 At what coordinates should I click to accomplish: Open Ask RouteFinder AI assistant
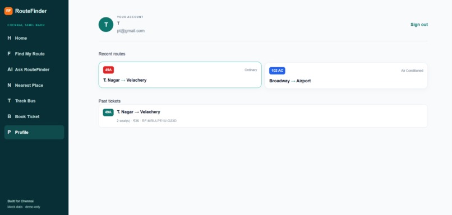(34, 69)
